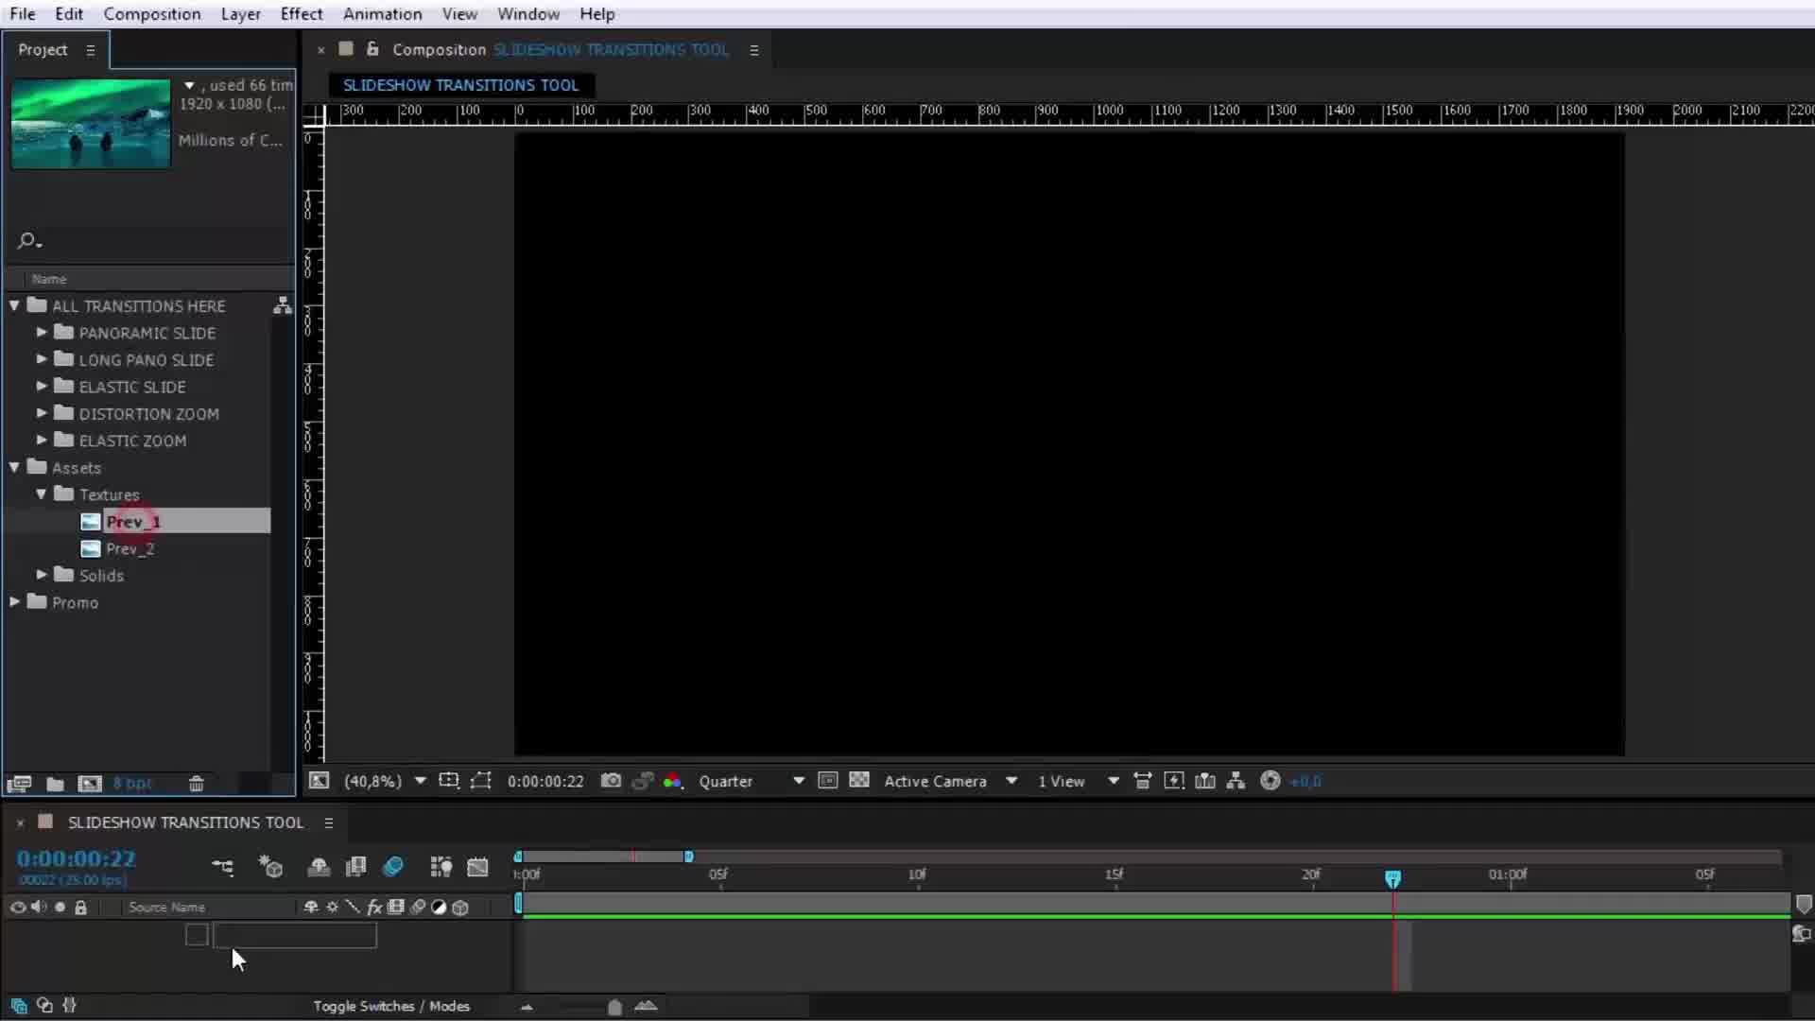Adjust the timeline zoom slider
The width and height of the screenshot is (1815, 1021).
click(x=614, y=1008)
